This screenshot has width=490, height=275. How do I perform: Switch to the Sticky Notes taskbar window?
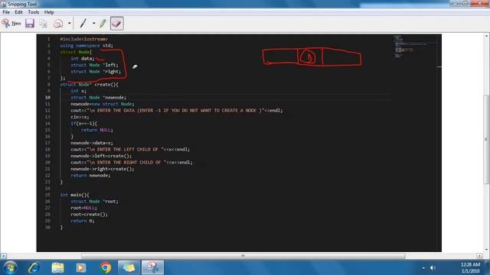point(129,267)
